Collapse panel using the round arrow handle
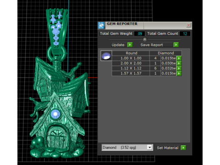This screenshot has height=165, width=220. [x=145, y=39]
